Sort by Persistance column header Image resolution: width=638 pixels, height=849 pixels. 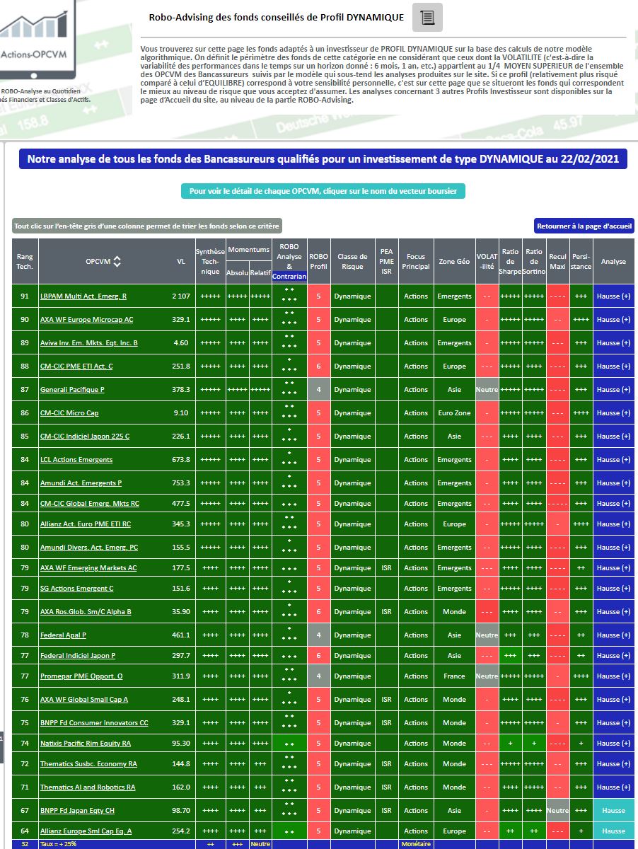pyautogui.click(x=581, y=261)
